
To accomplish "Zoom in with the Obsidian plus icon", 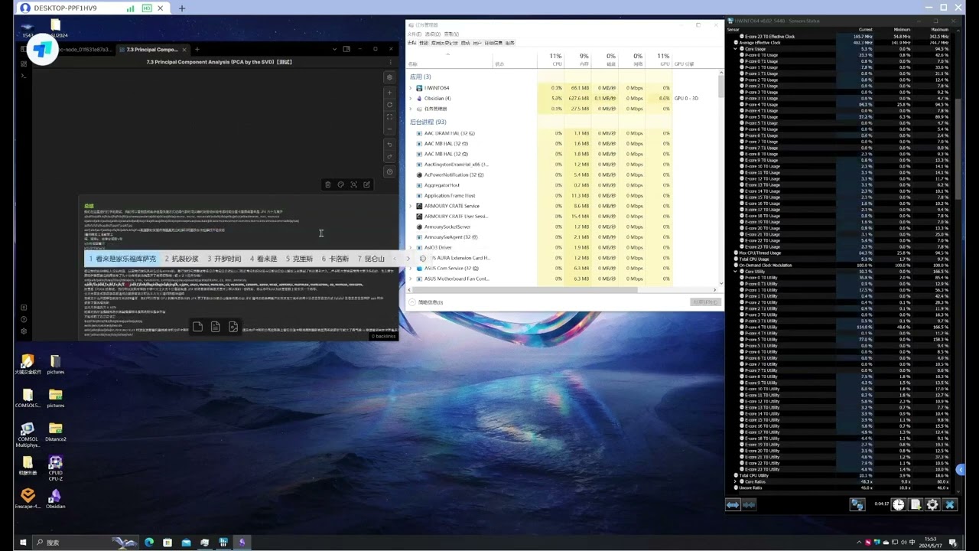I will (390, 92).
